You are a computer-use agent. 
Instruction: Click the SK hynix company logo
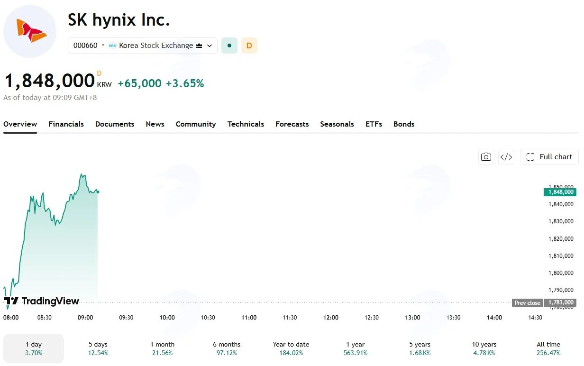coord(30,31)
